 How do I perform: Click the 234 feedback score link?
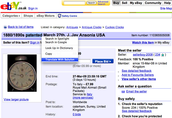pyautogui.click(x=158, y=55)
